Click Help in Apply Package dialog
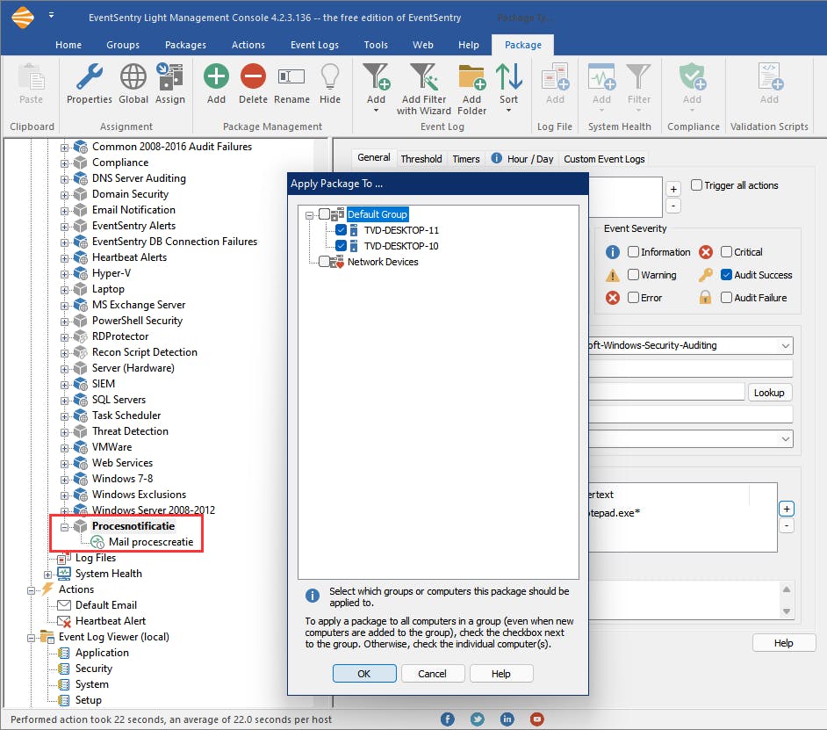The width and height of the screenshot is (827, 730). tap(500, 673)
